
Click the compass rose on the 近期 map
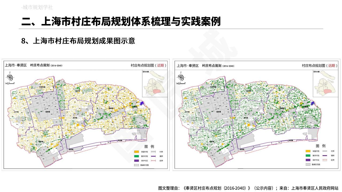[10, 78]
